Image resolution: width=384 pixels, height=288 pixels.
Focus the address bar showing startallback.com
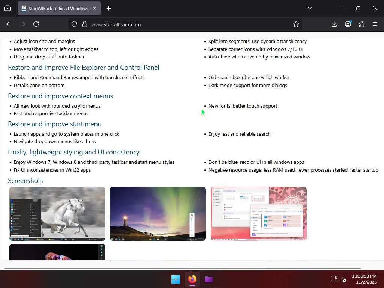186,24
